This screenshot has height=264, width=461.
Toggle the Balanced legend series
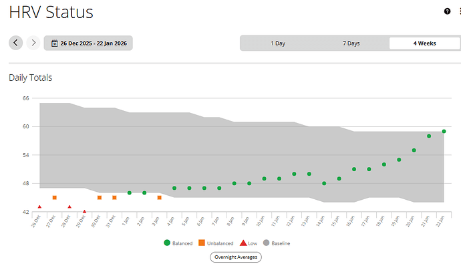(178, 243)
